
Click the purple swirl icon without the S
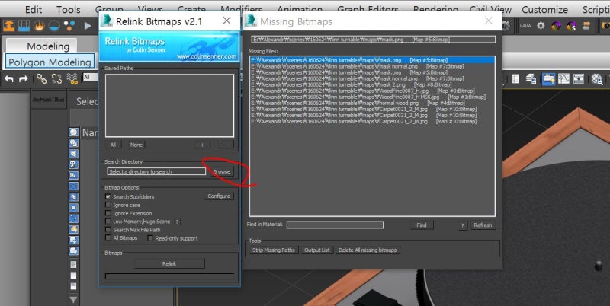click(556, 26)
